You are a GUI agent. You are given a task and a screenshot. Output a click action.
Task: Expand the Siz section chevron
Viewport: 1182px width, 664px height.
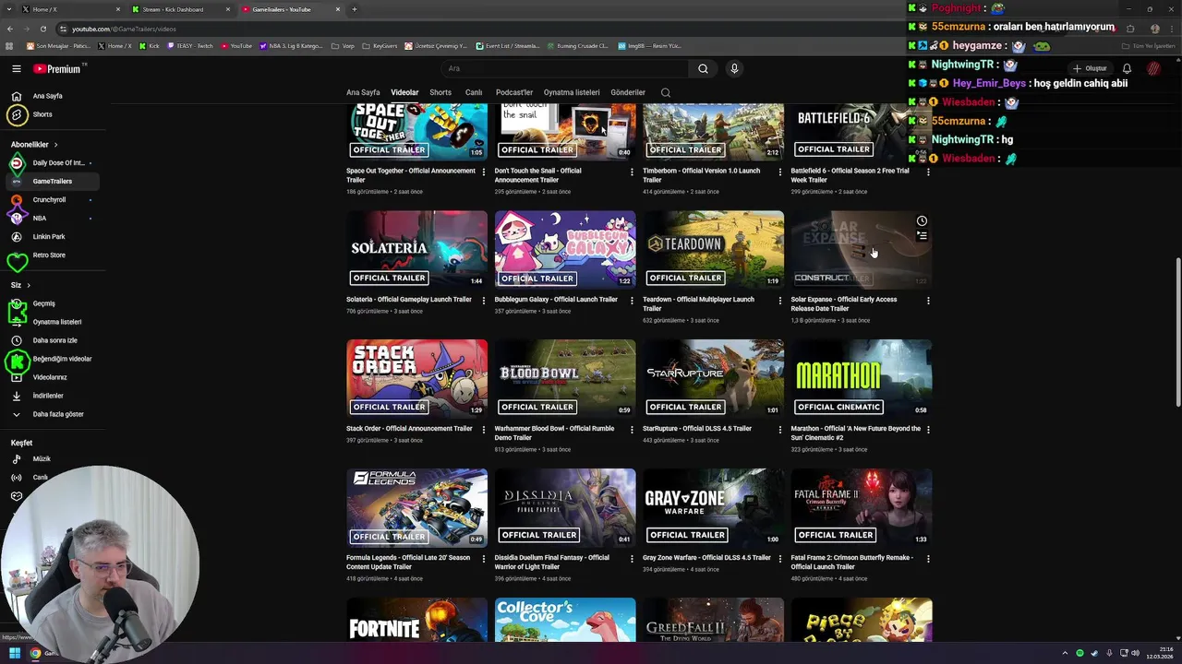click(x=29, y=285)
